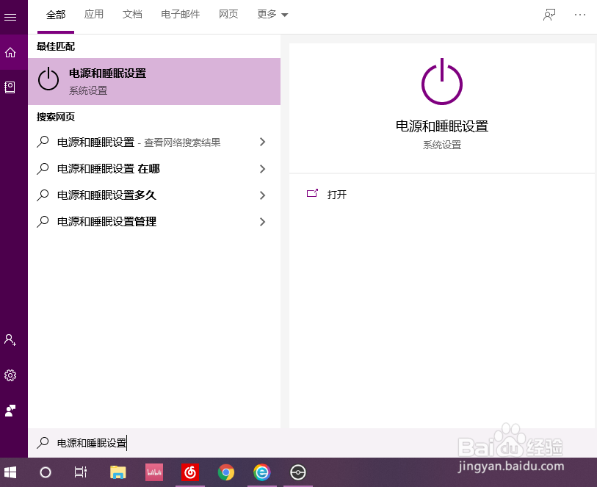Click the 最佳匹配 heading
Screen dimensions: 597x487
click(x=56, y=46)
